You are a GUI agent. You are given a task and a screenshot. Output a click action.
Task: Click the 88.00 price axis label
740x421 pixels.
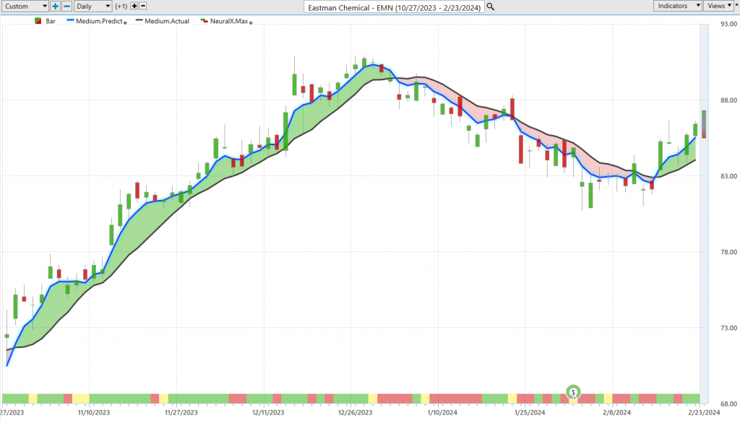tap(728, 100)
